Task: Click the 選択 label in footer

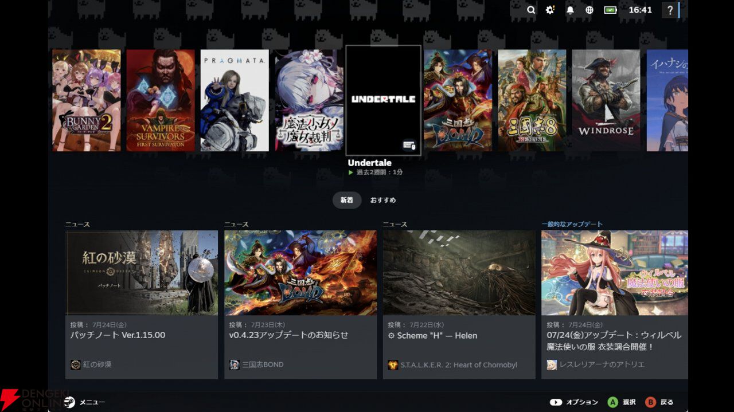Action: click(x=629, y=402)
